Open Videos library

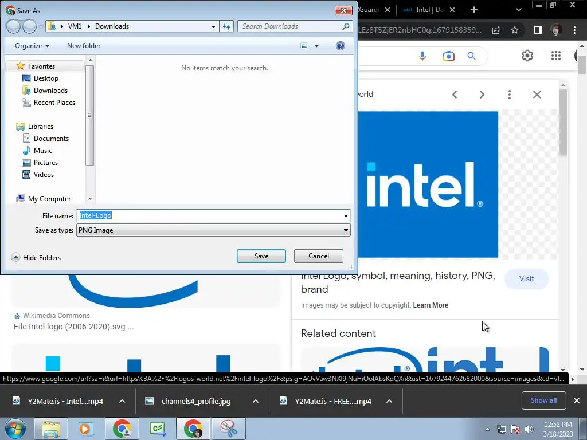tap(44, 174)
